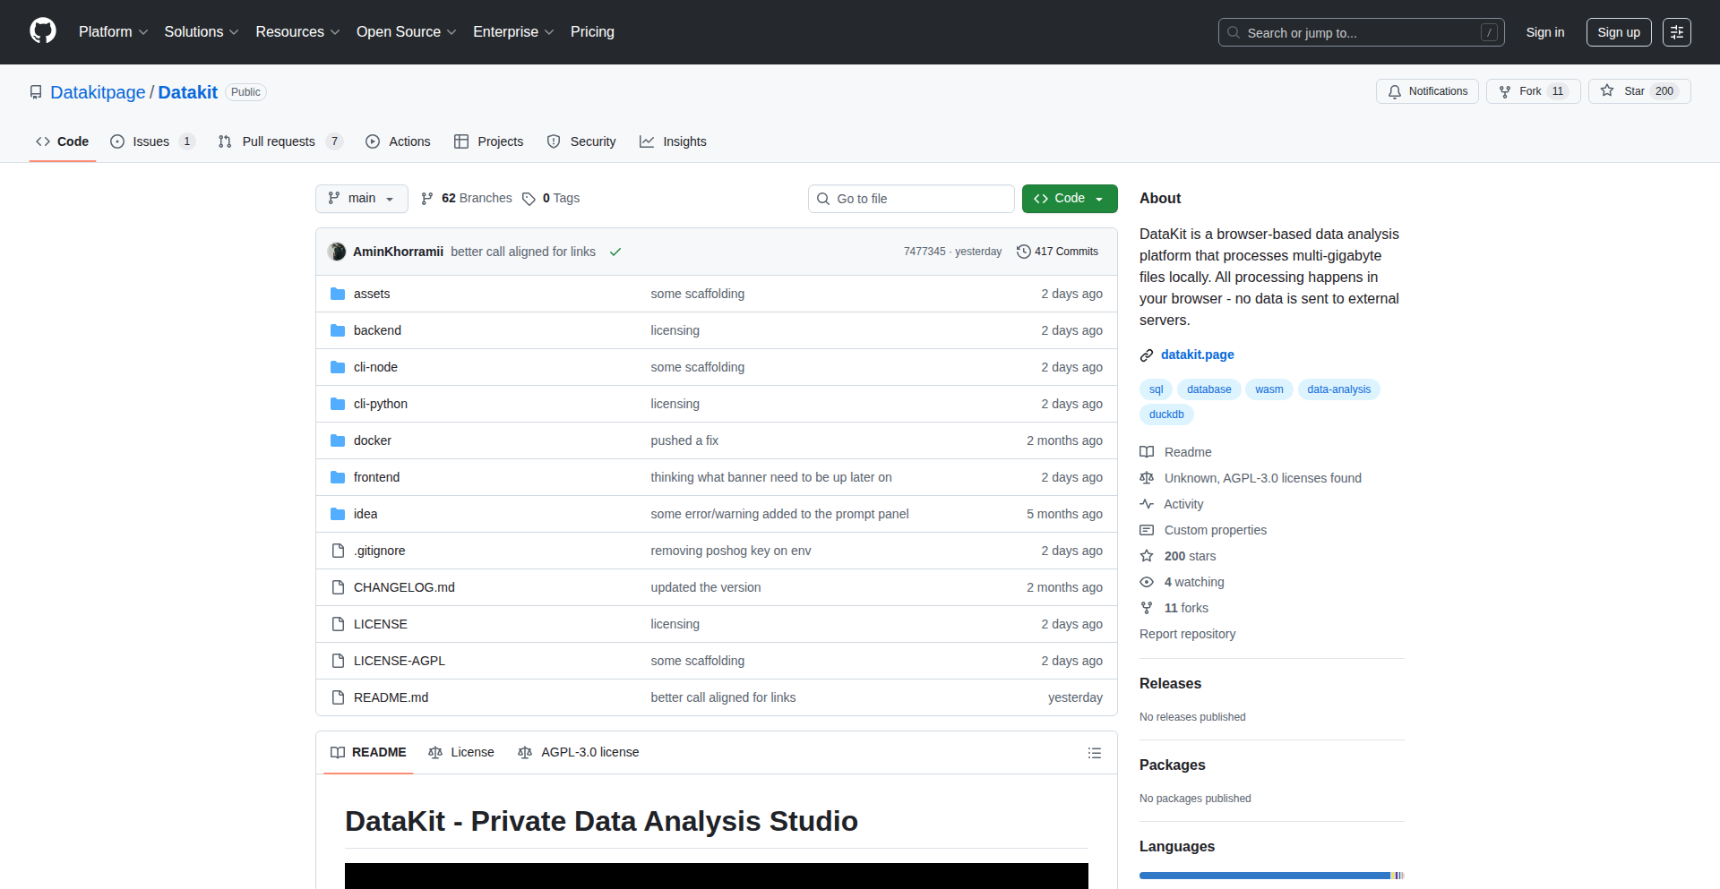Click AminKhorramii's avatar image
1720x889 pixels.
[x=337, y=252]
